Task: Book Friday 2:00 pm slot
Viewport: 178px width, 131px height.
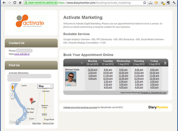Action: tap(154, 81)
